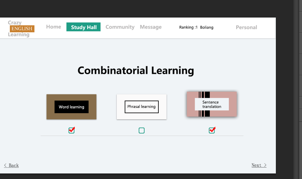The height and width of the screenshot is (179, 302).
Task: Open the Message tab
Action: [x=151, y=27]
